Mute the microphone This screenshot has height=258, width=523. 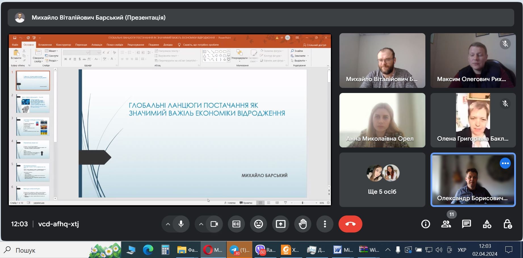point(181,224)
